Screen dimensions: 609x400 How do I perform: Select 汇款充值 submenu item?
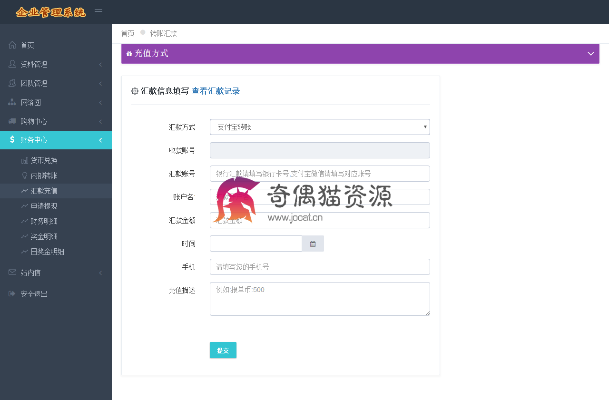[56, 191]
